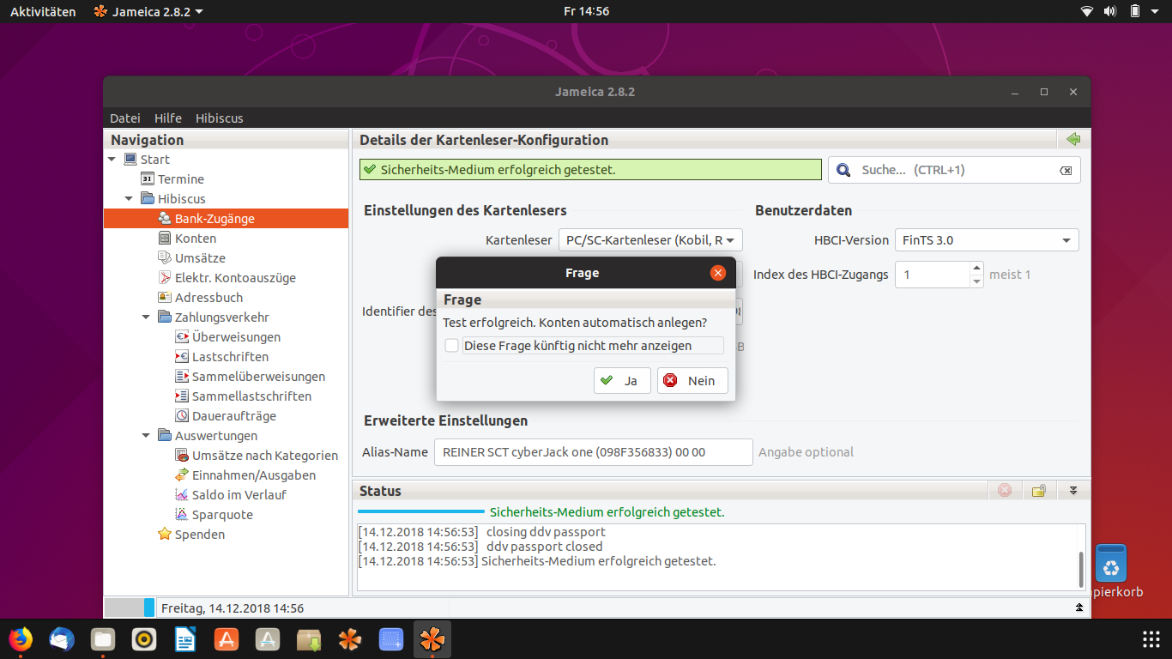Click the Status log vertical scrollbar

pos(1080,570)
